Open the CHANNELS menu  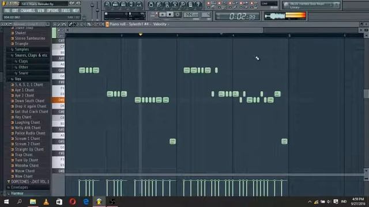pyautogui.click(x=28, y=10)
